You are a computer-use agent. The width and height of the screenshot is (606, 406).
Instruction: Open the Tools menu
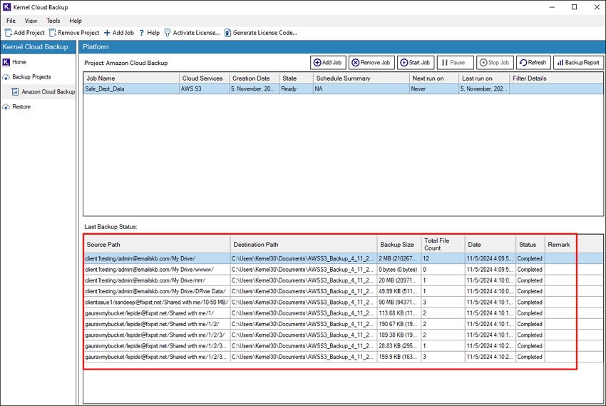point(53,21)
